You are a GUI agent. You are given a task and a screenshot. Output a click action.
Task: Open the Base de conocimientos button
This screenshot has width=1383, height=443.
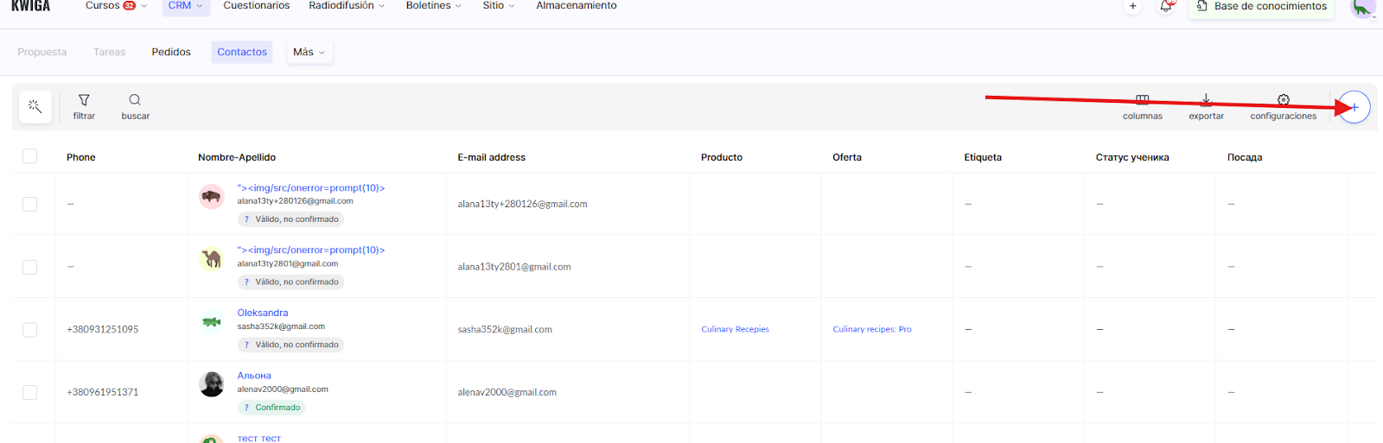tap(1261, 7)
